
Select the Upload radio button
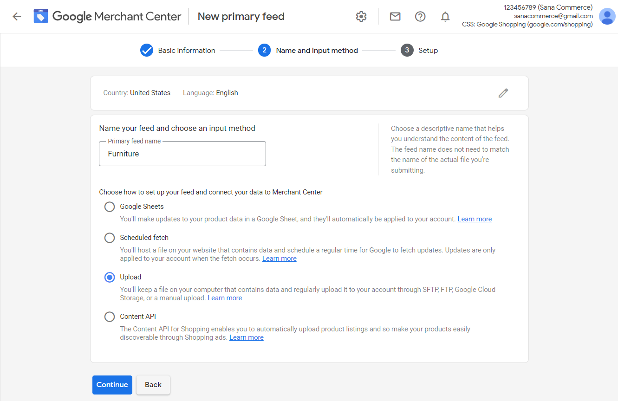[110, 277]
